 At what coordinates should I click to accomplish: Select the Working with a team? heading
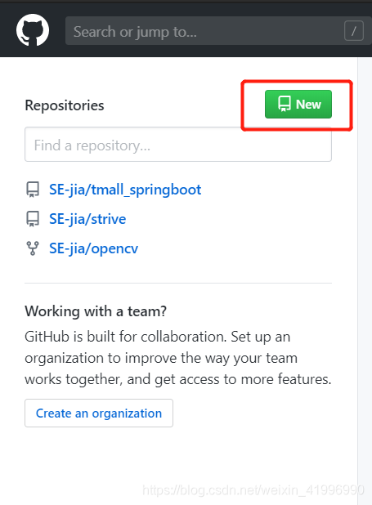(96, 311)
